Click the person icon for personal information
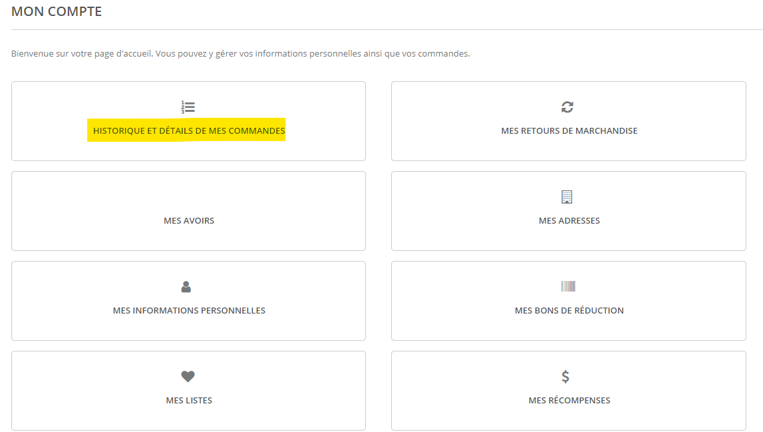Screen dimensions: 763x432 [186, 287]
